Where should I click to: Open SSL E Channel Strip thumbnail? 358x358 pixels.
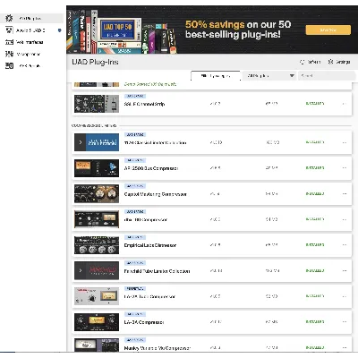coord(97,104)
